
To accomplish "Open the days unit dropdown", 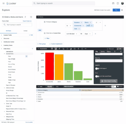I will (88, 34).
